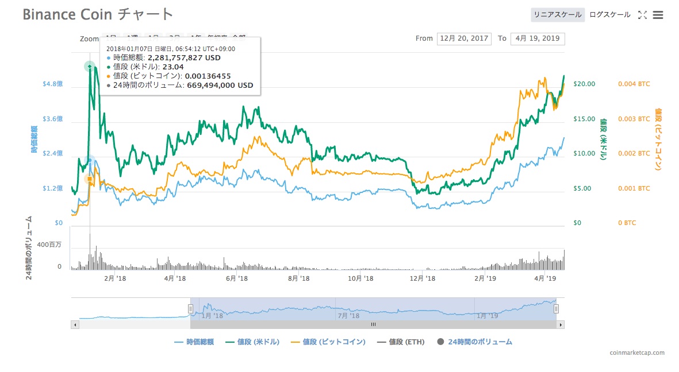This screenshot has width=679, height=372.
Task: Click navigator scrollbar right arrow
Action: pos(561,324)
